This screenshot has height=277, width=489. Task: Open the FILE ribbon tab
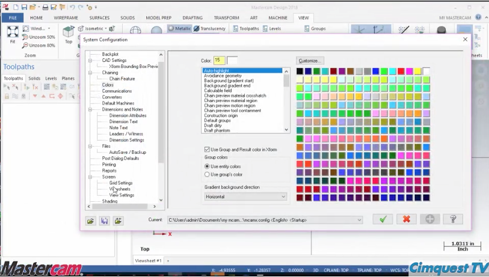(13, 18)
